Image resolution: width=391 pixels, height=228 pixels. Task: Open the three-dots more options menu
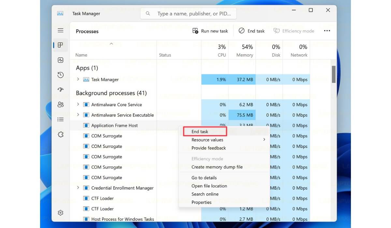tap(327, 31)
